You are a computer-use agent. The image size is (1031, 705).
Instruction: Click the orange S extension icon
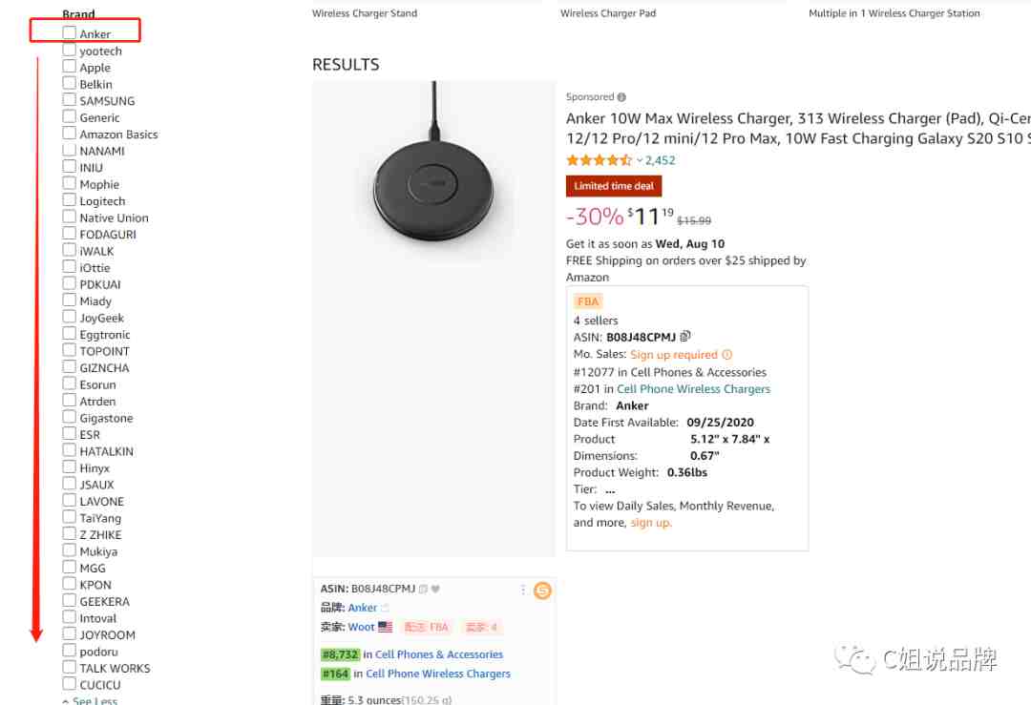[542, 591]
